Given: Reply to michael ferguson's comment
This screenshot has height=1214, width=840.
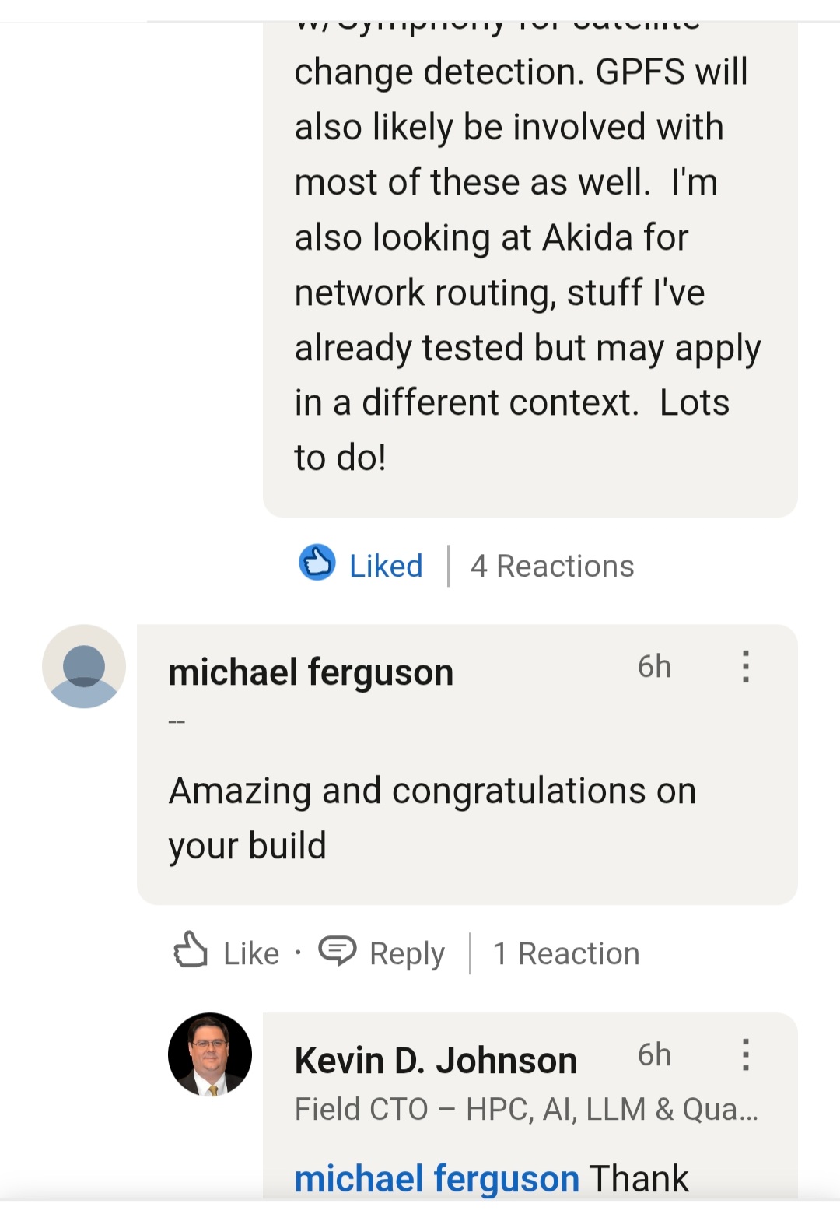Looking at the screenshot, I should 406,953.
